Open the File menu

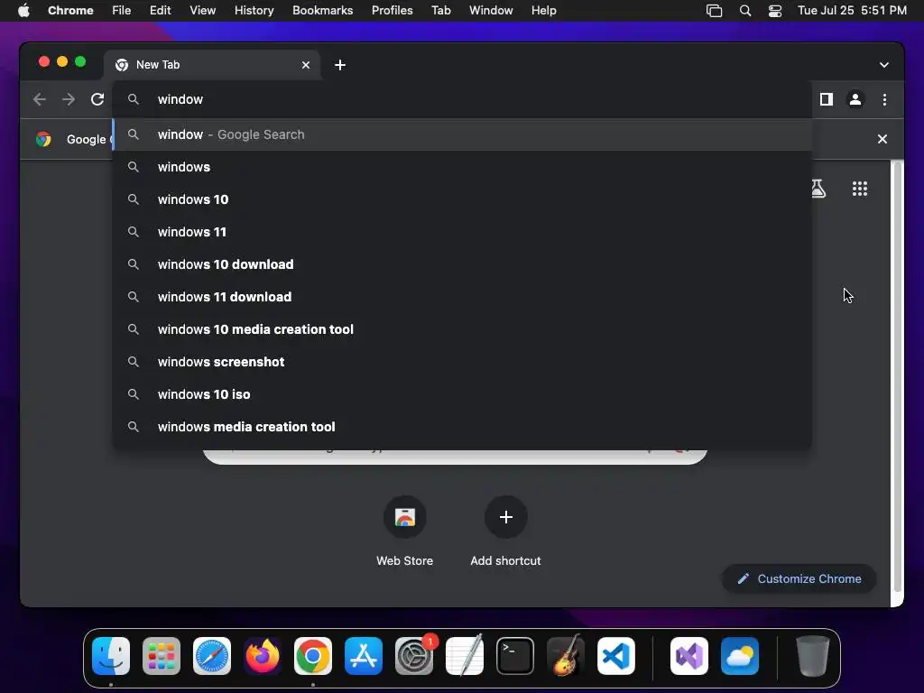[122, 11]
